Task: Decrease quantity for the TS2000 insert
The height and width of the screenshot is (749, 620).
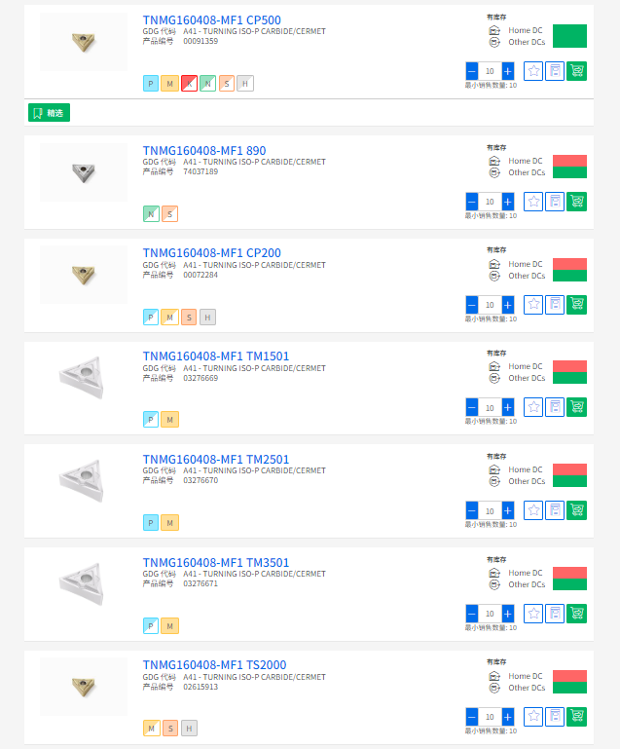Action: point(472,717)
